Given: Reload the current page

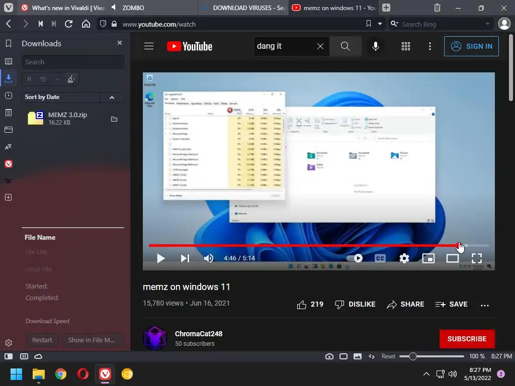Looking at the screenshot, I should [68, 24].
